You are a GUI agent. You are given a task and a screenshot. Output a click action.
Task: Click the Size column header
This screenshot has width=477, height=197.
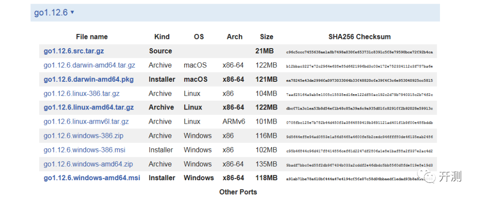click(266, 37)
